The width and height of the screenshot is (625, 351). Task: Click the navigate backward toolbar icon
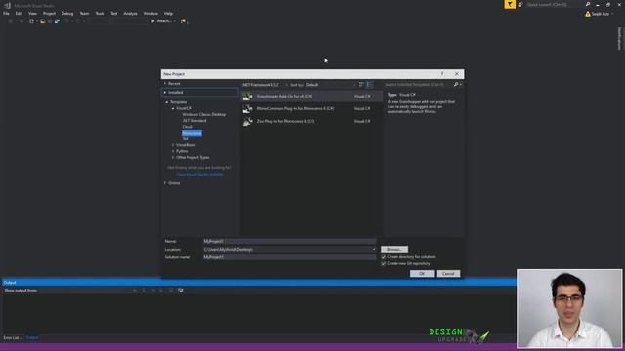click(11, 21)
